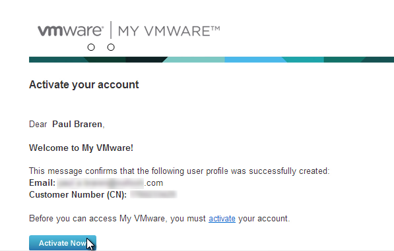Screen dimensions: 394x251
Task: Click the MY VMWARE header title
Action: (169, 32)
